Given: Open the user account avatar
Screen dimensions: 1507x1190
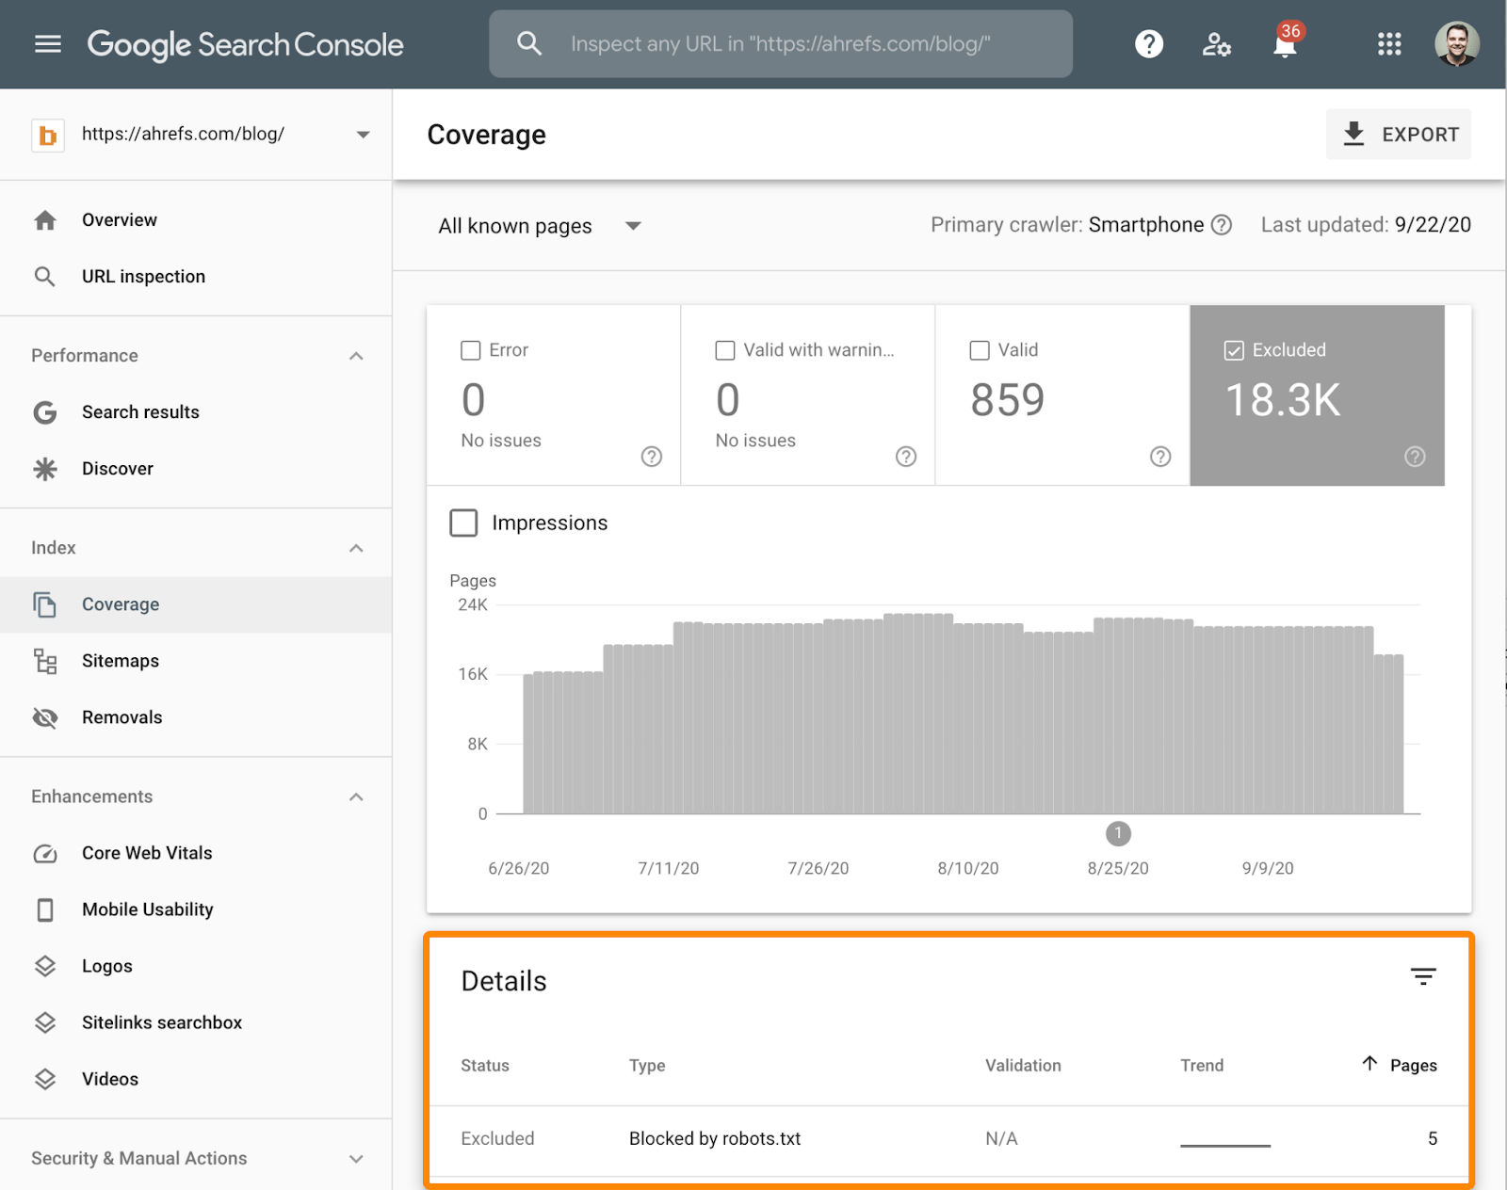Looking at the screenshot, I should 1456,44.
